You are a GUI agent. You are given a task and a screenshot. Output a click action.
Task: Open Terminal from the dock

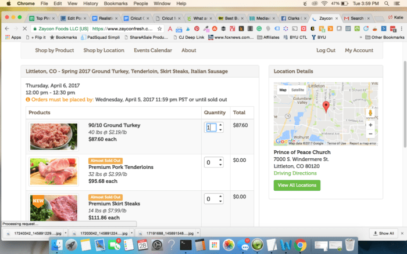[185, 245]
